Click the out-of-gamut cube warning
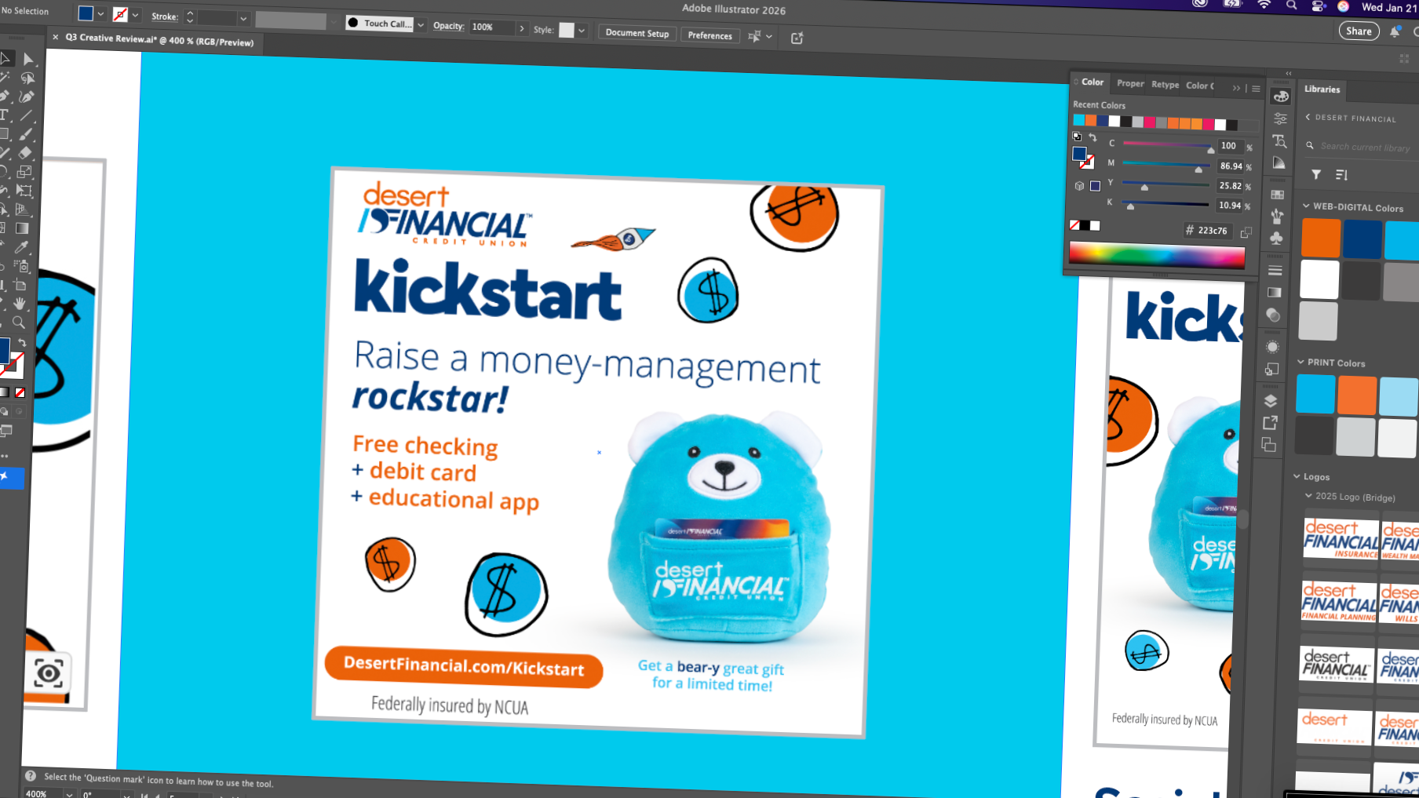 (x=1079, y=186)
